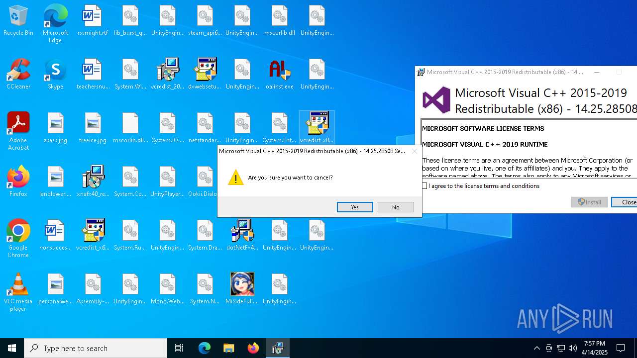Select the lib_burst_g... file icon

130,21
